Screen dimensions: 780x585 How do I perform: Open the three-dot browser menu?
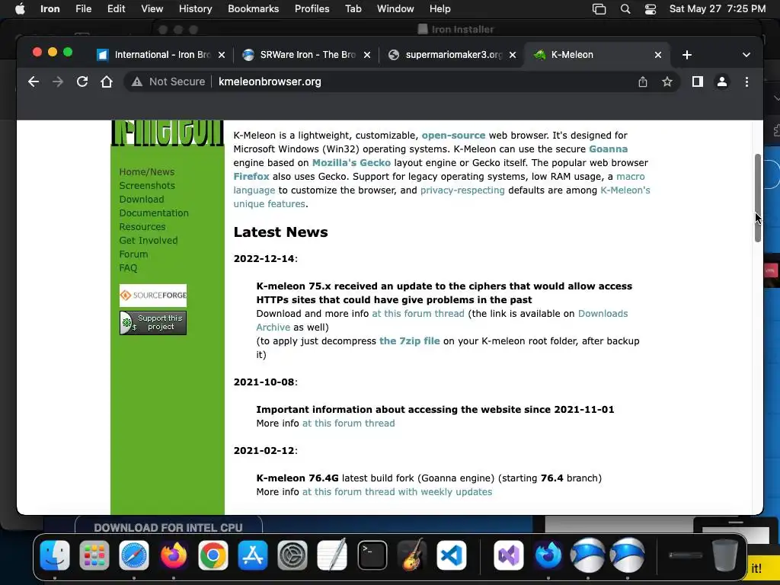click(x=746, y=82)
